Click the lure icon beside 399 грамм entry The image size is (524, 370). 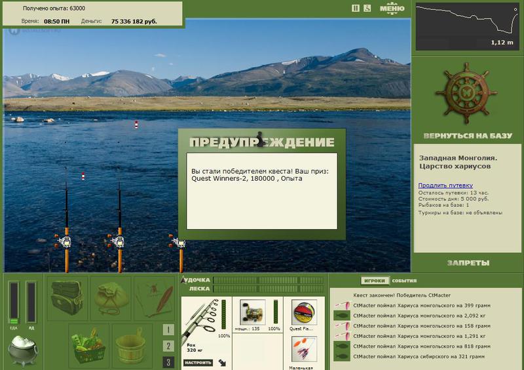pos(342,305)
